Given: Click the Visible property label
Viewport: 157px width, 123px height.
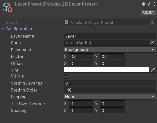Looking at the screenshot, I should 17,76.
